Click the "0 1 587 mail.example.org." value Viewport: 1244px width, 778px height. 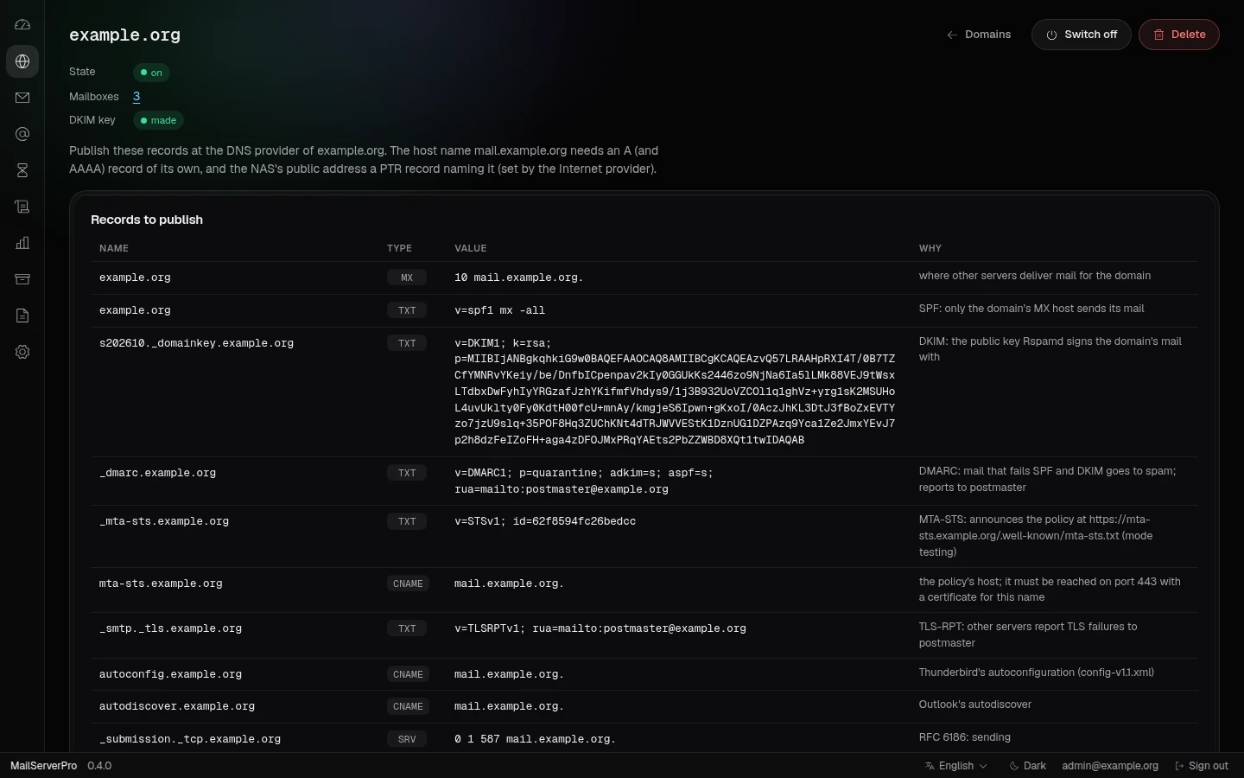[x=535, y=739]
